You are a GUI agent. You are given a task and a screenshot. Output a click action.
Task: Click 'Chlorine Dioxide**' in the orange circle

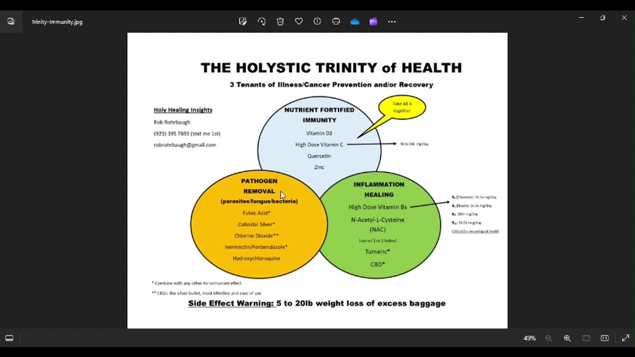click(x=256, y=236)
